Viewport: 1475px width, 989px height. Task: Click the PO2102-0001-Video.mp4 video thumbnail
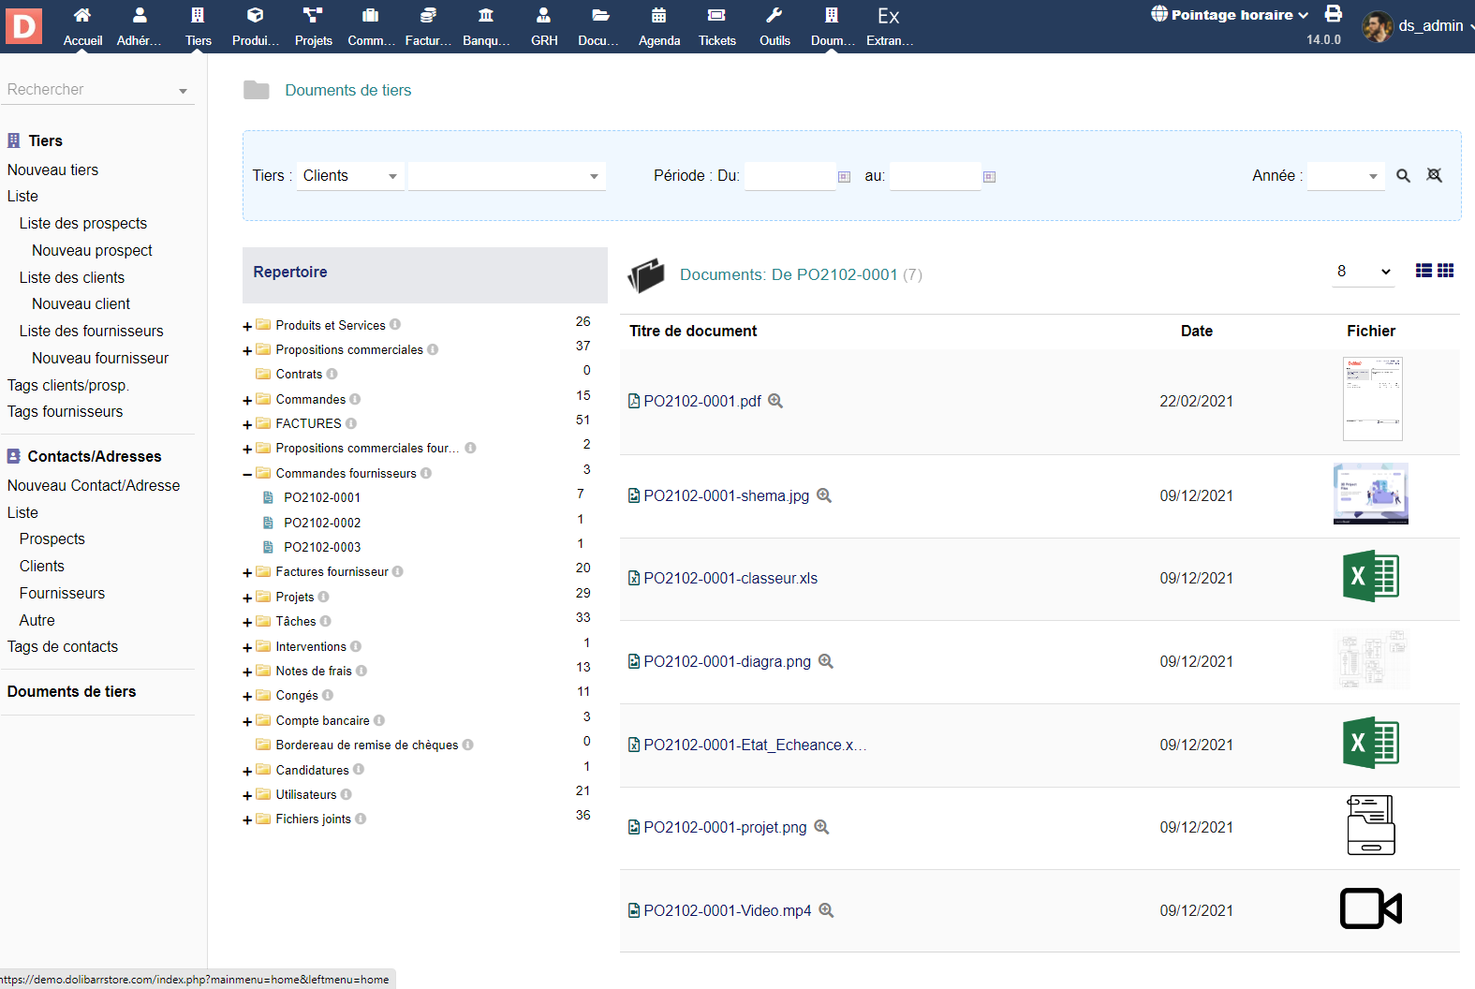pos(1370,908)
